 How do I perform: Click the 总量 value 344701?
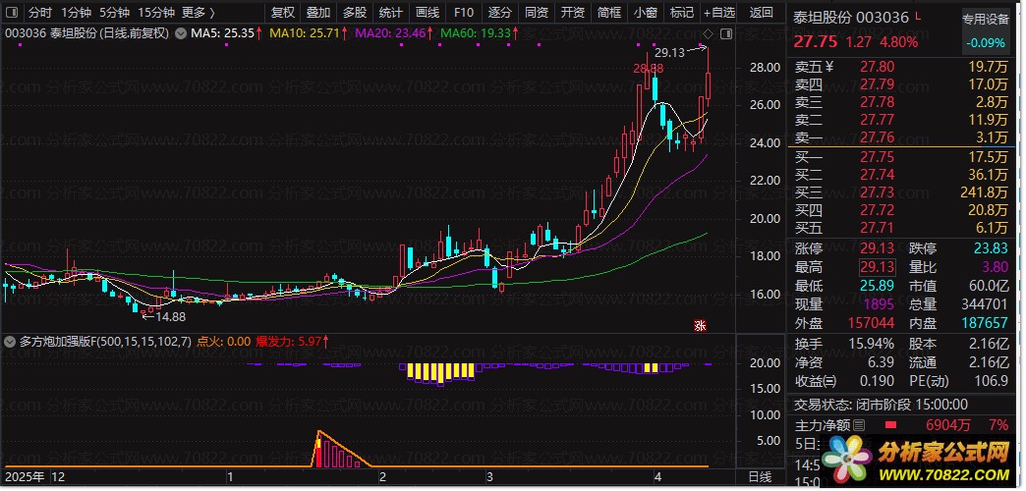coord(986,304)
